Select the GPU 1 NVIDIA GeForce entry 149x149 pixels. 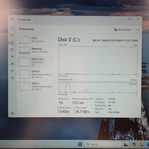(x=36, y=86)
